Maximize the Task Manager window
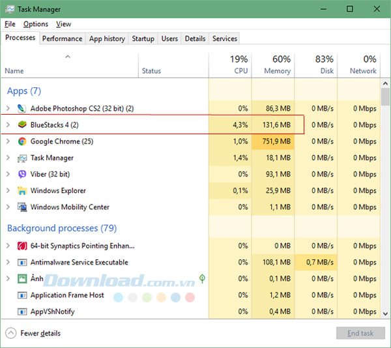Image resolution: width=391 pixels, height=348 pixels. 350,9
